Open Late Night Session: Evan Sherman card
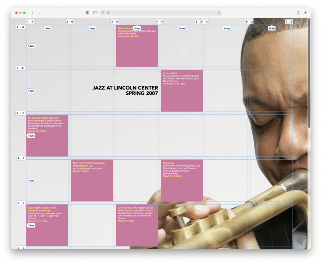 click(x=47, y=225)
